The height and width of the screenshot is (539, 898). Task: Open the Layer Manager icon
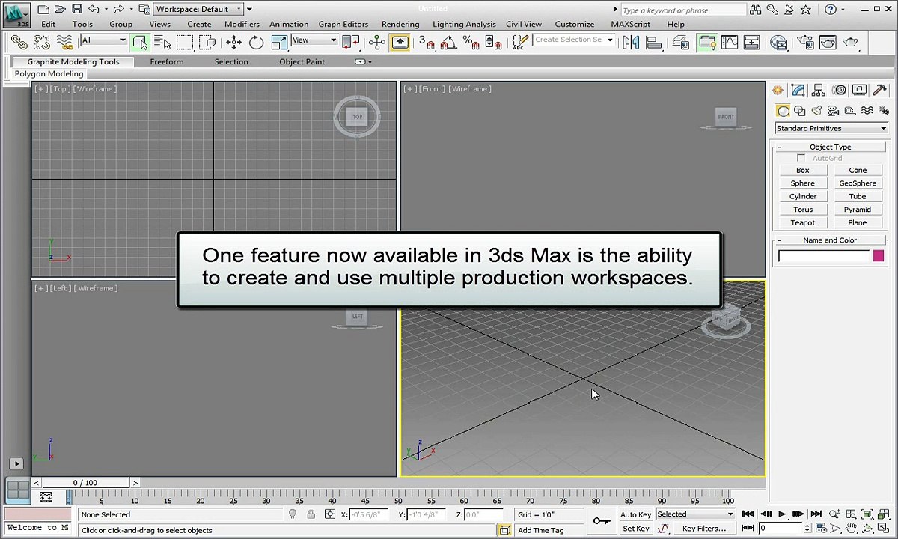[681, 43]
